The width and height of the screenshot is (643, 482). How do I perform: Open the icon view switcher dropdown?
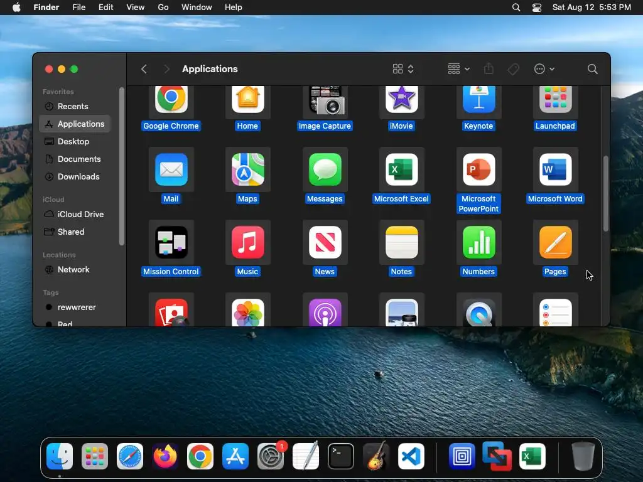click(403, 69)
